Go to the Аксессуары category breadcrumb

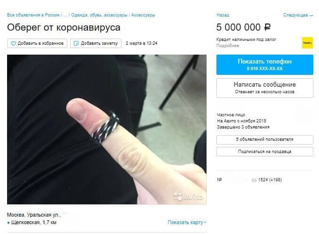click(x=143, y=15)
